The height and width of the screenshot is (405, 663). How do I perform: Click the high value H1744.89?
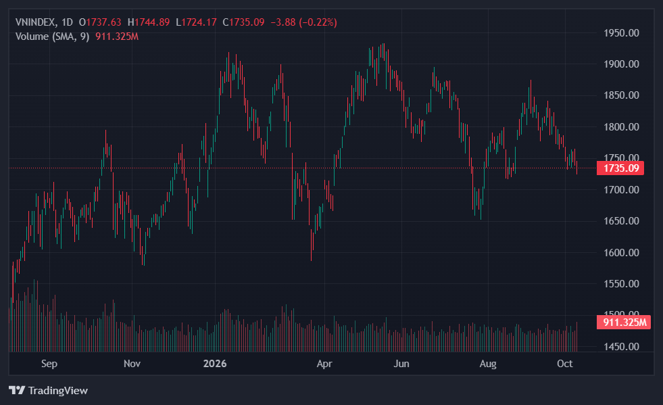(x=149, y=22)
